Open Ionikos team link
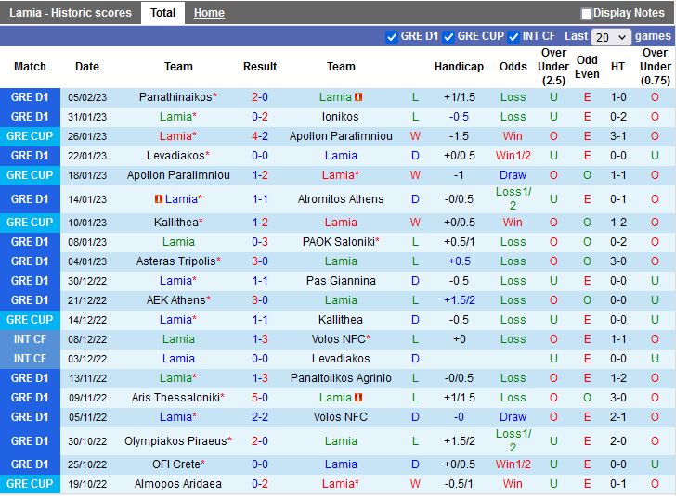 pos(341,117)
